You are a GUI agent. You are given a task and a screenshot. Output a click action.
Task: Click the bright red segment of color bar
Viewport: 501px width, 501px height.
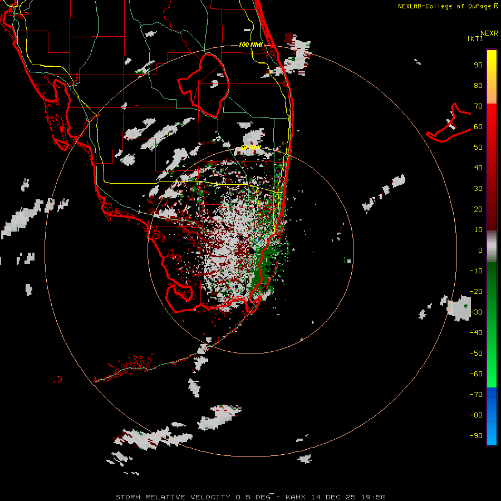(492, 167)
